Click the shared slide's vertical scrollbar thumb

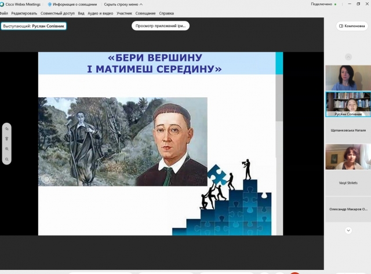(279, 98)
